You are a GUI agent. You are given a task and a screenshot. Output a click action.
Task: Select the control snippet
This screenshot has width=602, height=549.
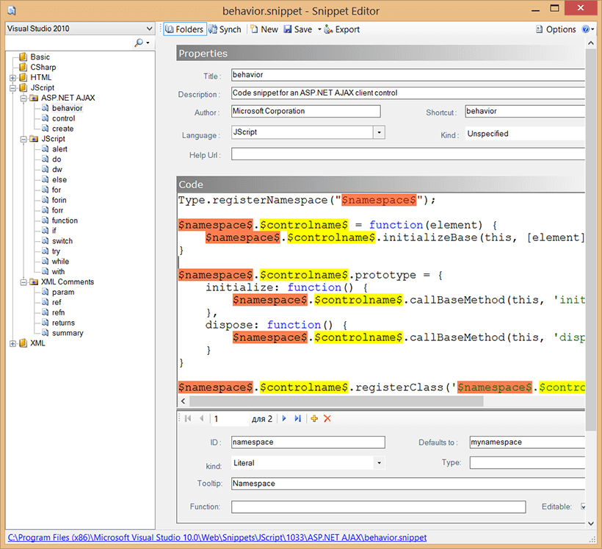click(x=63, y=118)
